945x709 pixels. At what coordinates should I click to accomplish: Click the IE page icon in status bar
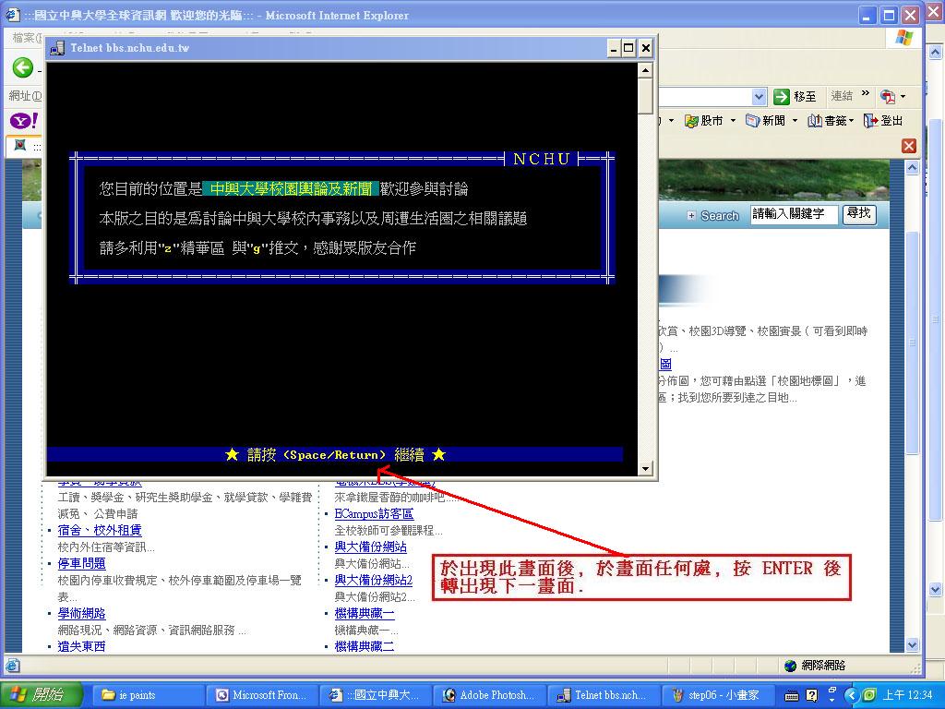[13, 666]
